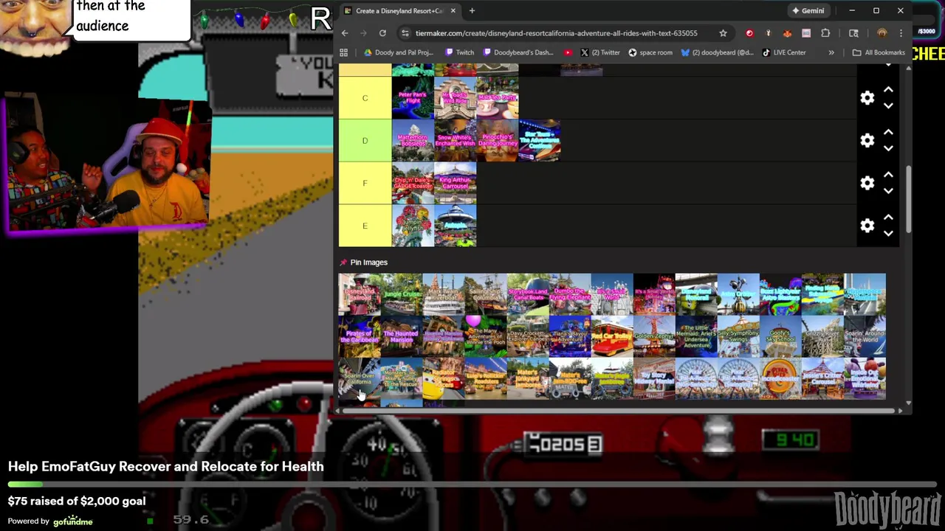This screenshot has height=531, width=945.
Task: Open settings gear for tier C row
Action: click(867, 98)
